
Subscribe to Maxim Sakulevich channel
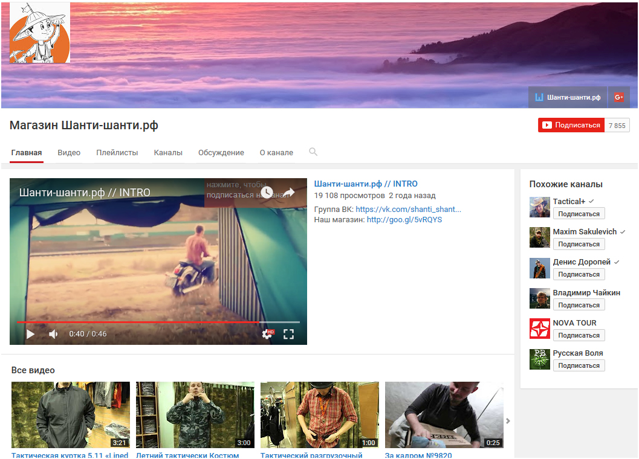579,244
